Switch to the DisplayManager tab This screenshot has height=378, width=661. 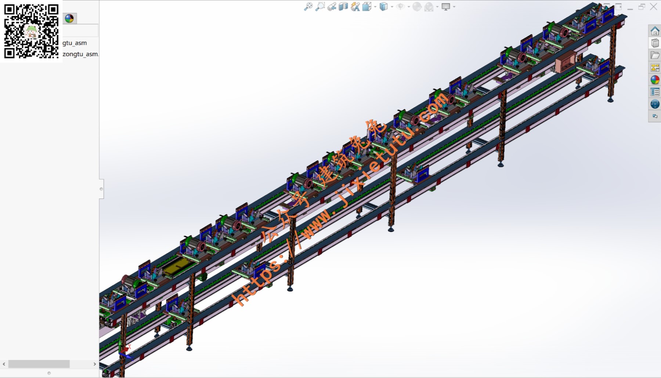coord(69,18)
